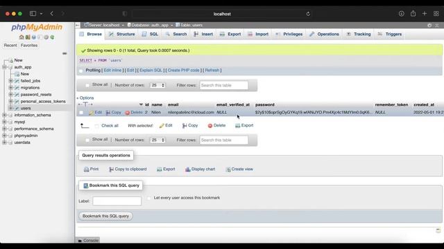Select personal_access_tokens table in tree

(43, 102)
